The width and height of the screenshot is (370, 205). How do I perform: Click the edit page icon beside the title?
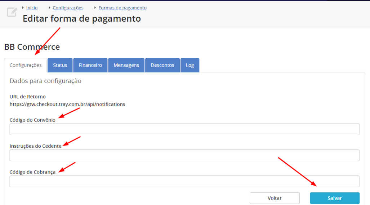(12, 12)
